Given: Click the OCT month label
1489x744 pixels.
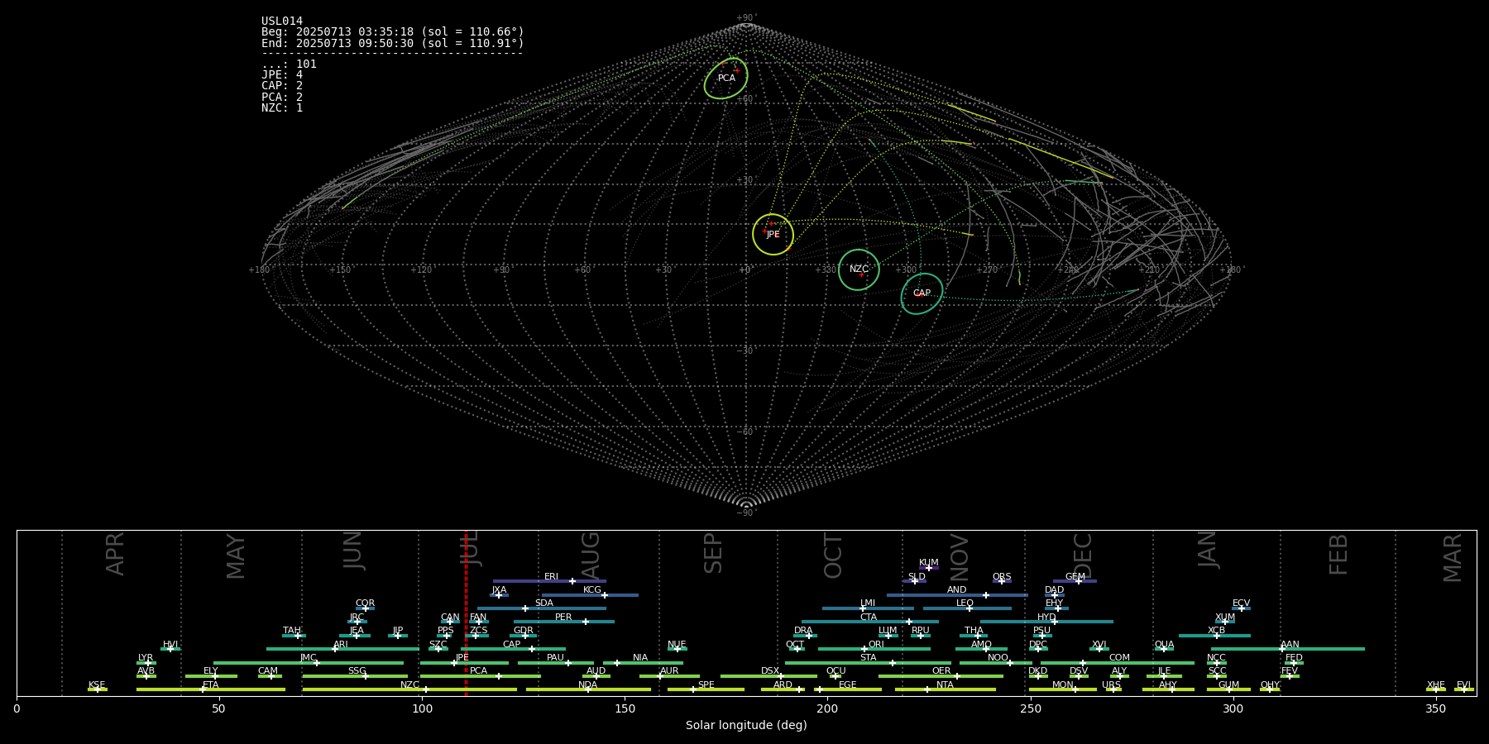Looking at the screenshot, I should pyautogui.click(x=833, y=556).
